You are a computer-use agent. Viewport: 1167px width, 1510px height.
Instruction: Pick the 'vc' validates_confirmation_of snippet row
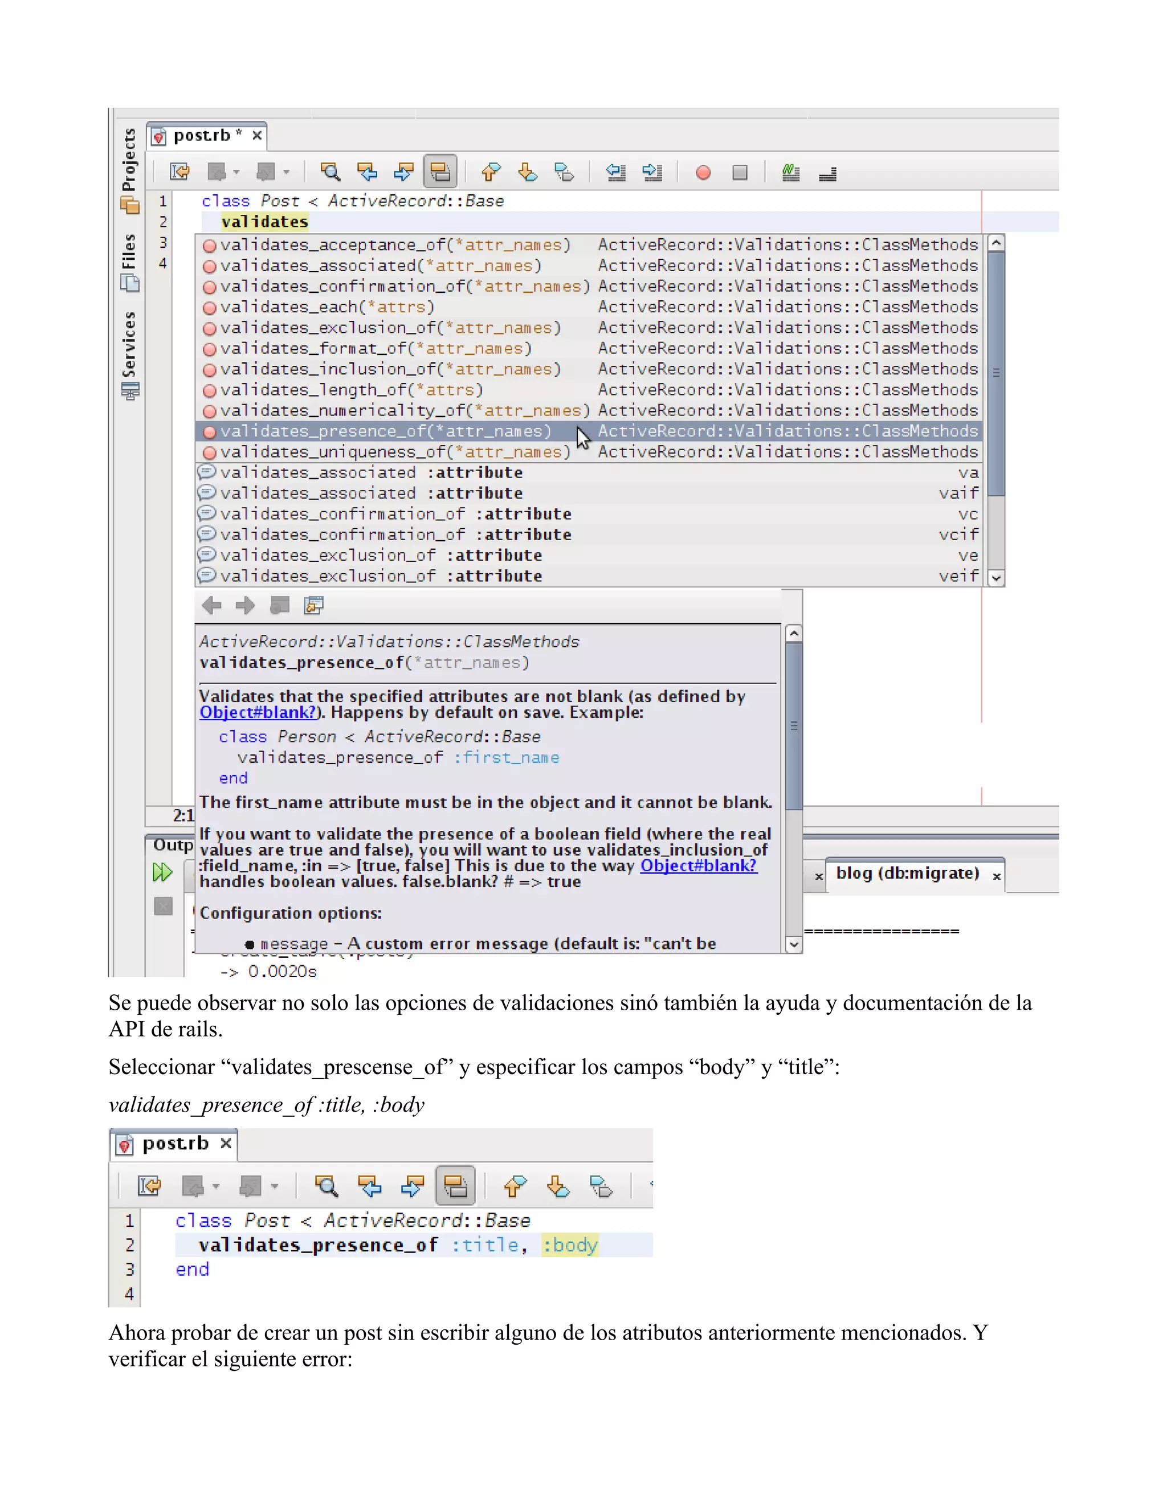pyautogui.click(x=588, y=515)
